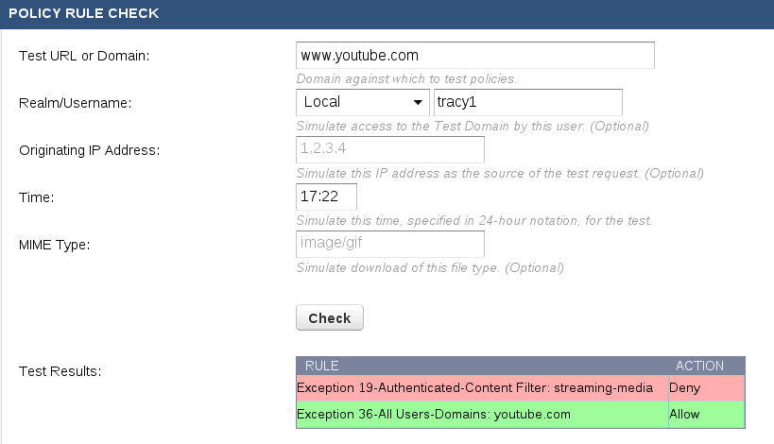Screen dimensions: 774x444
Task: Click the username field containing tracy1
Action: click(x=527, y=102)
